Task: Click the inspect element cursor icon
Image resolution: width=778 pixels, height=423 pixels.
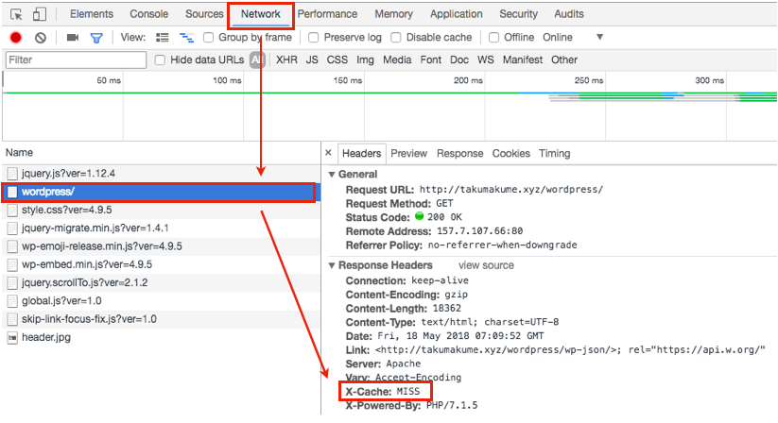Action: 17,14
